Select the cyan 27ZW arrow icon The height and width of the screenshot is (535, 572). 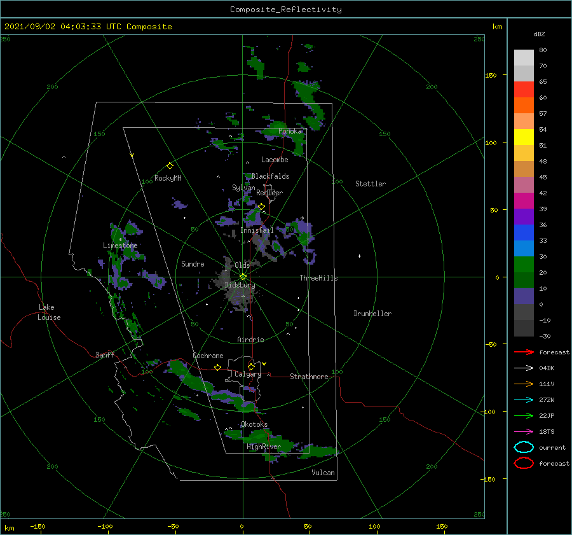point(524,400)
